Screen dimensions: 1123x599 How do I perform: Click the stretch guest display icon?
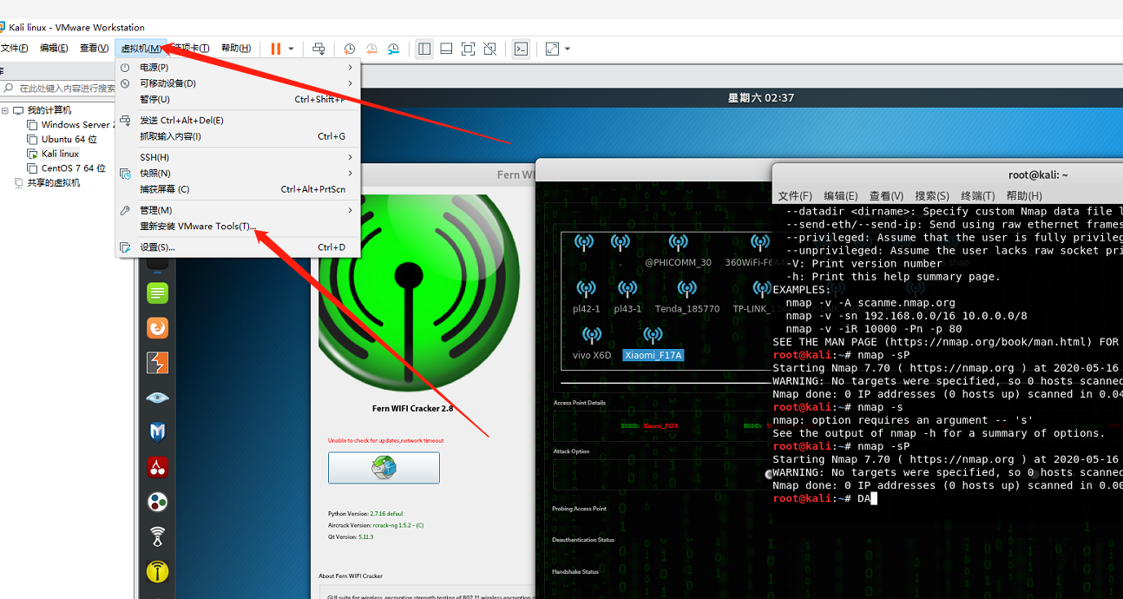(x=552, y=49)
